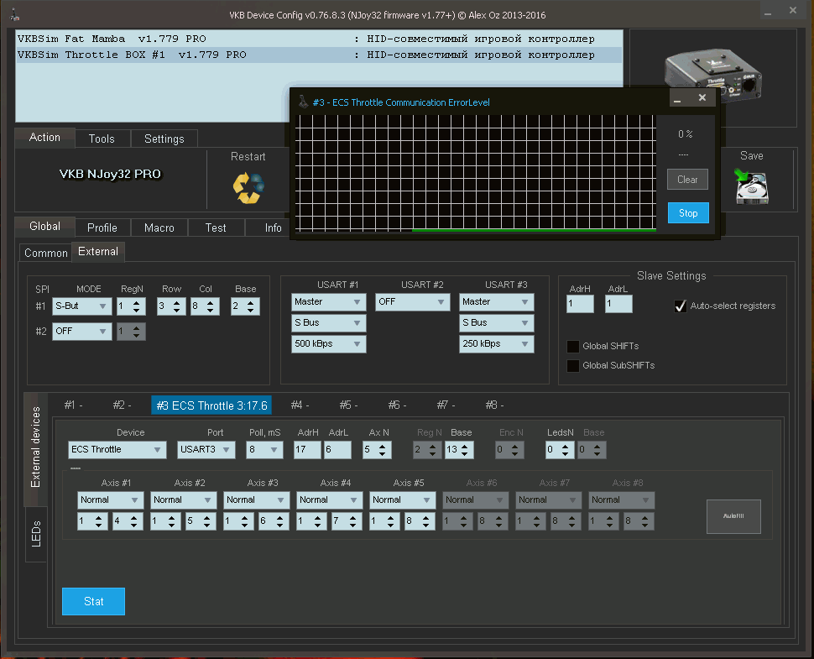Click the ErrorLevel graph grid area
Image resolution: width=814 pixels, height=659 pixels.
click(x=476, y=173)
